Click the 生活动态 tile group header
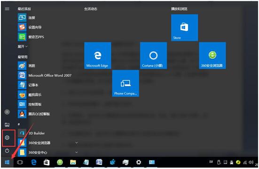 coord(91,9)
